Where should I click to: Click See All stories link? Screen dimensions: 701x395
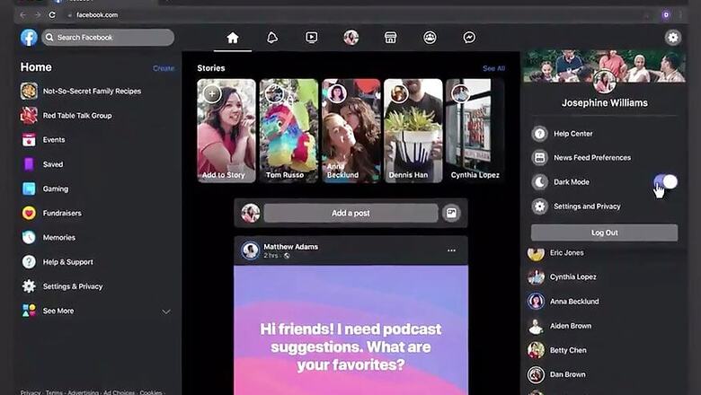coord(493,68)
